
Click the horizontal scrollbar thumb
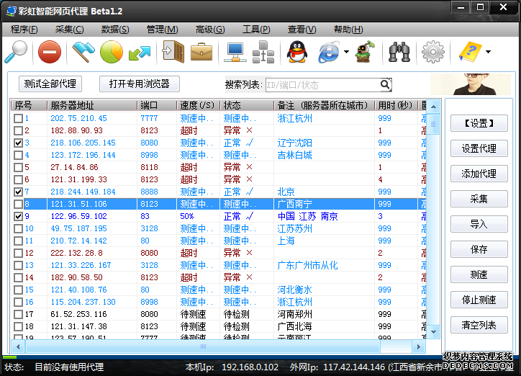[x=203, y=346]
